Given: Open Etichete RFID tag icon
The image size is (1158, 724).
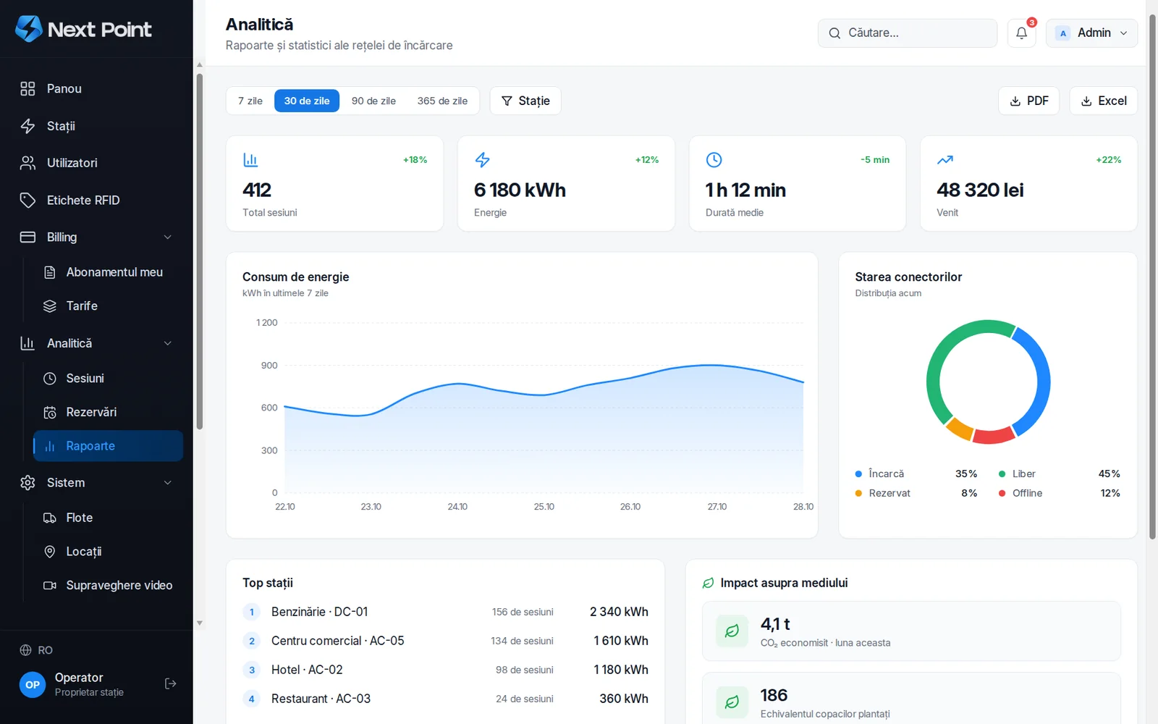Looking at the screenshot, I should click(28, 200).
